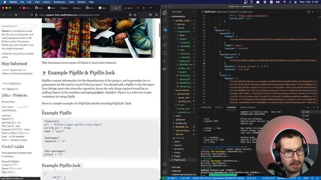This screenshot has height=180, width=321.
Task: Open the Extensions view in VS Code
Action: [x=165, y=45]
